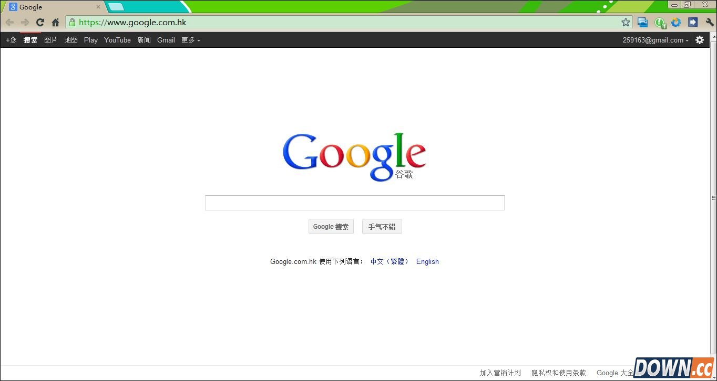Click the green padlock security icon
The width and height of the screenshot is (717, 381).
click(x=72, y=23)
